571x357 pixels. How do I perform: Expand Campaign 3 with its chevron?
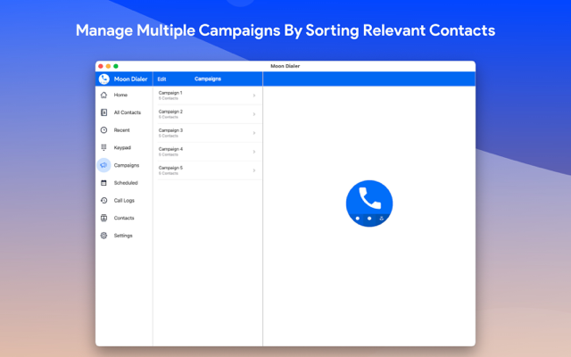(x=254, y=132)
